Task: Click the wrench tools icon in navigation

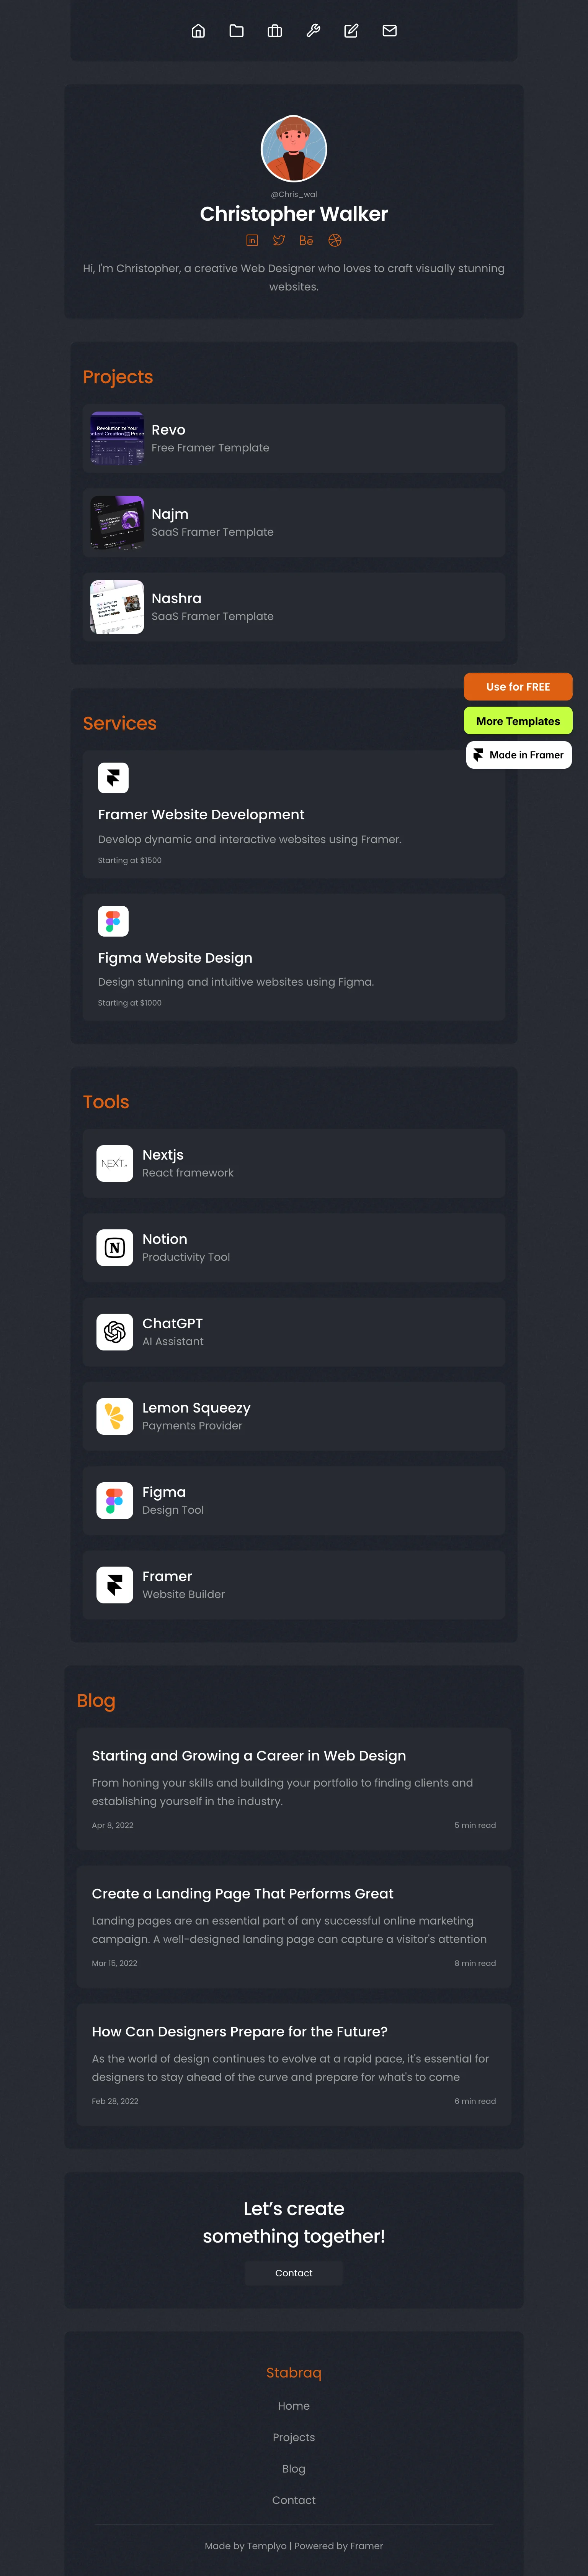Action: pyautogui.click(x=312, y=31)
